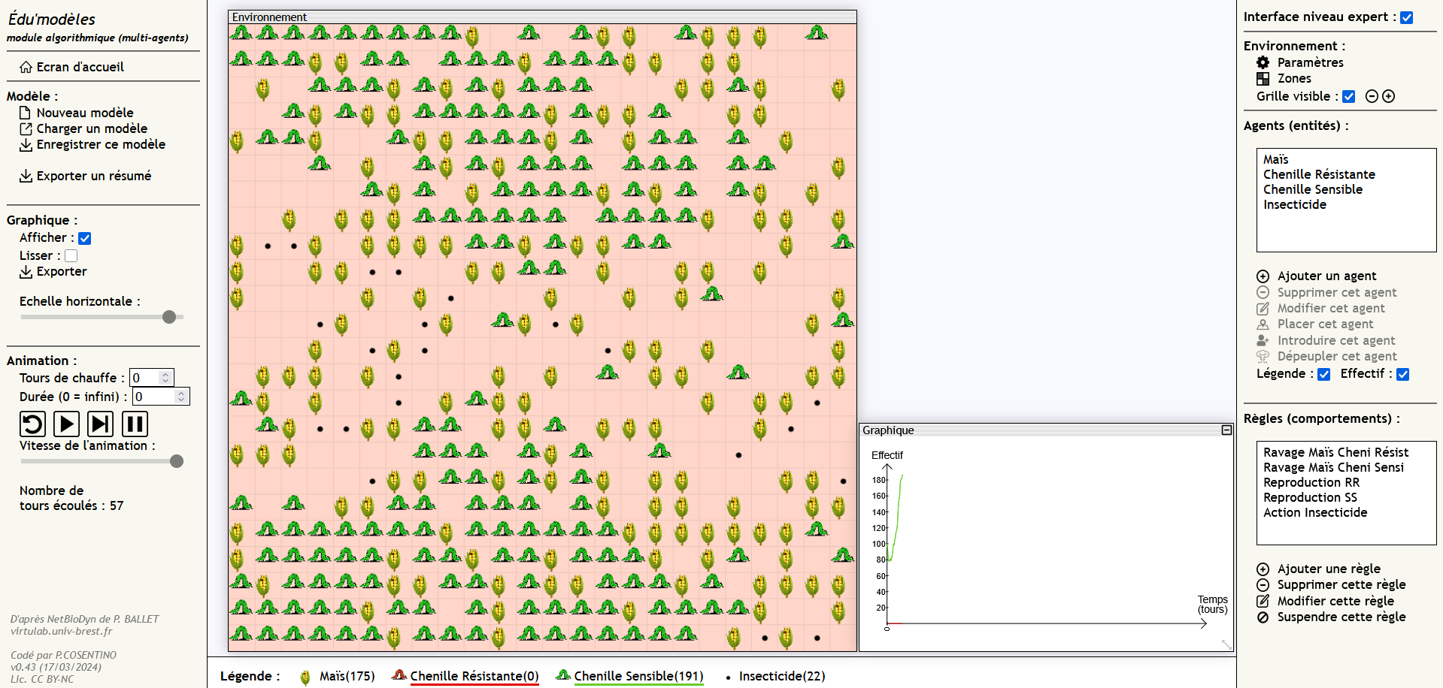
Task: Click the Durée spinner arrows
Action: (181, 397)
